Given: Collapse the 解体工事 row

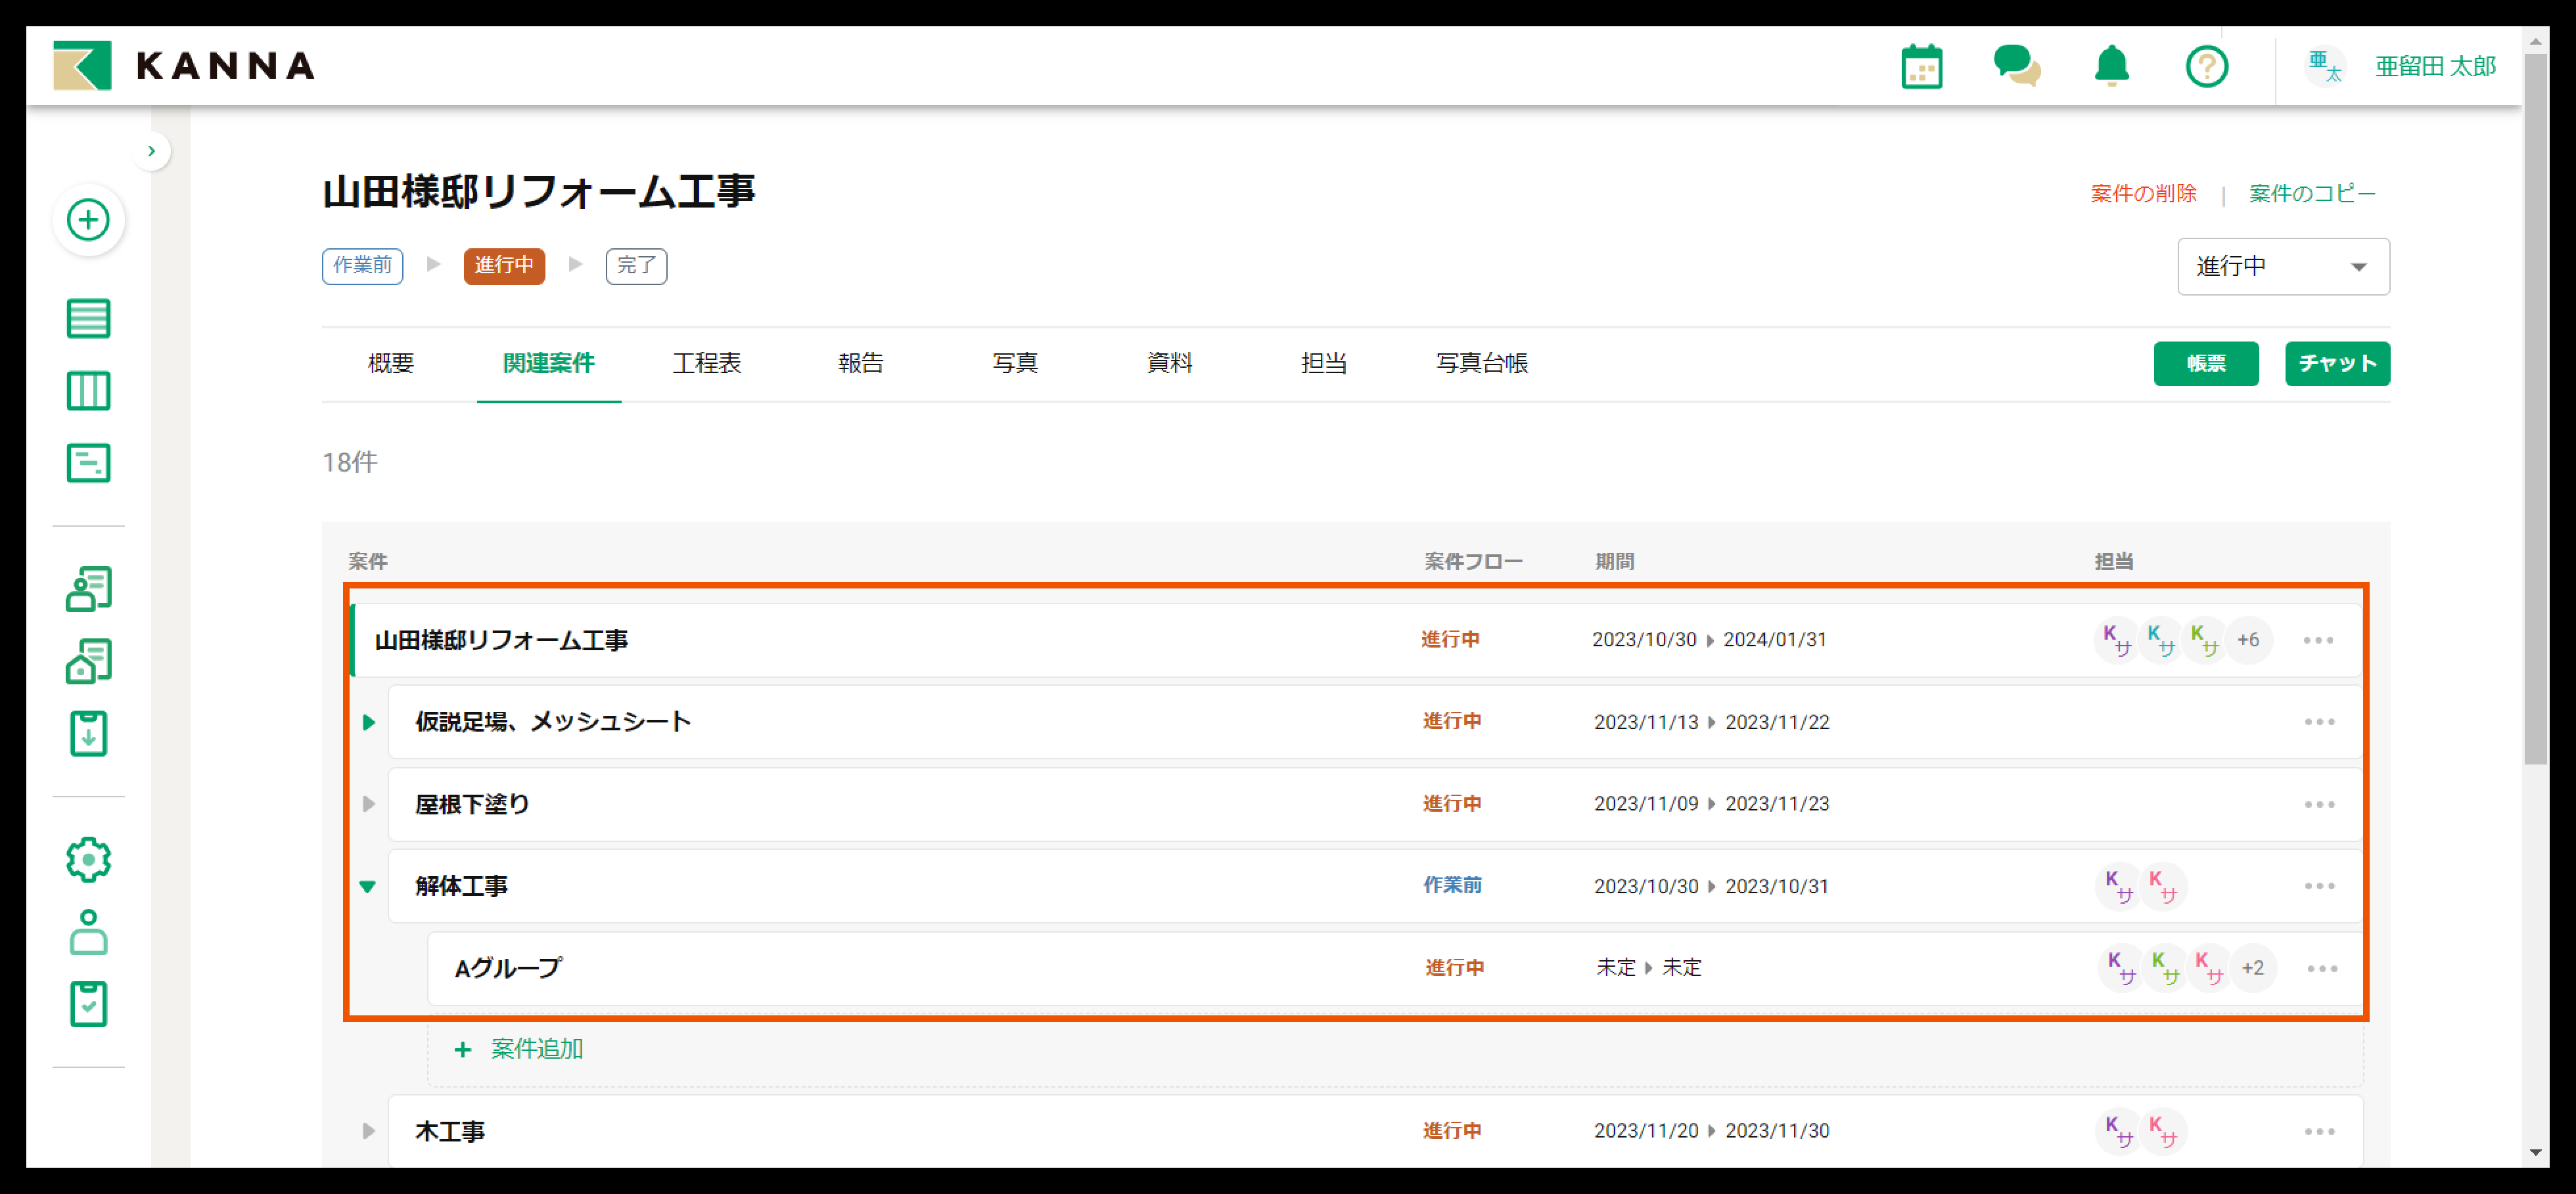Looking at the screenshot, I should 368,886.
